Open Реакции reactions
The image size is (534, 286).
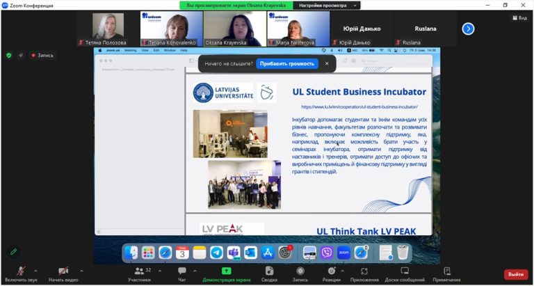(332, 274)
